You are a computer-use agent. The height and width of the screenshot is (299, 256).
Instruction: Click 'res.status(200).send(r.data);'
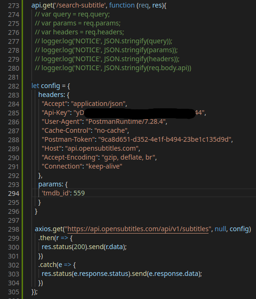click(84, 247)
